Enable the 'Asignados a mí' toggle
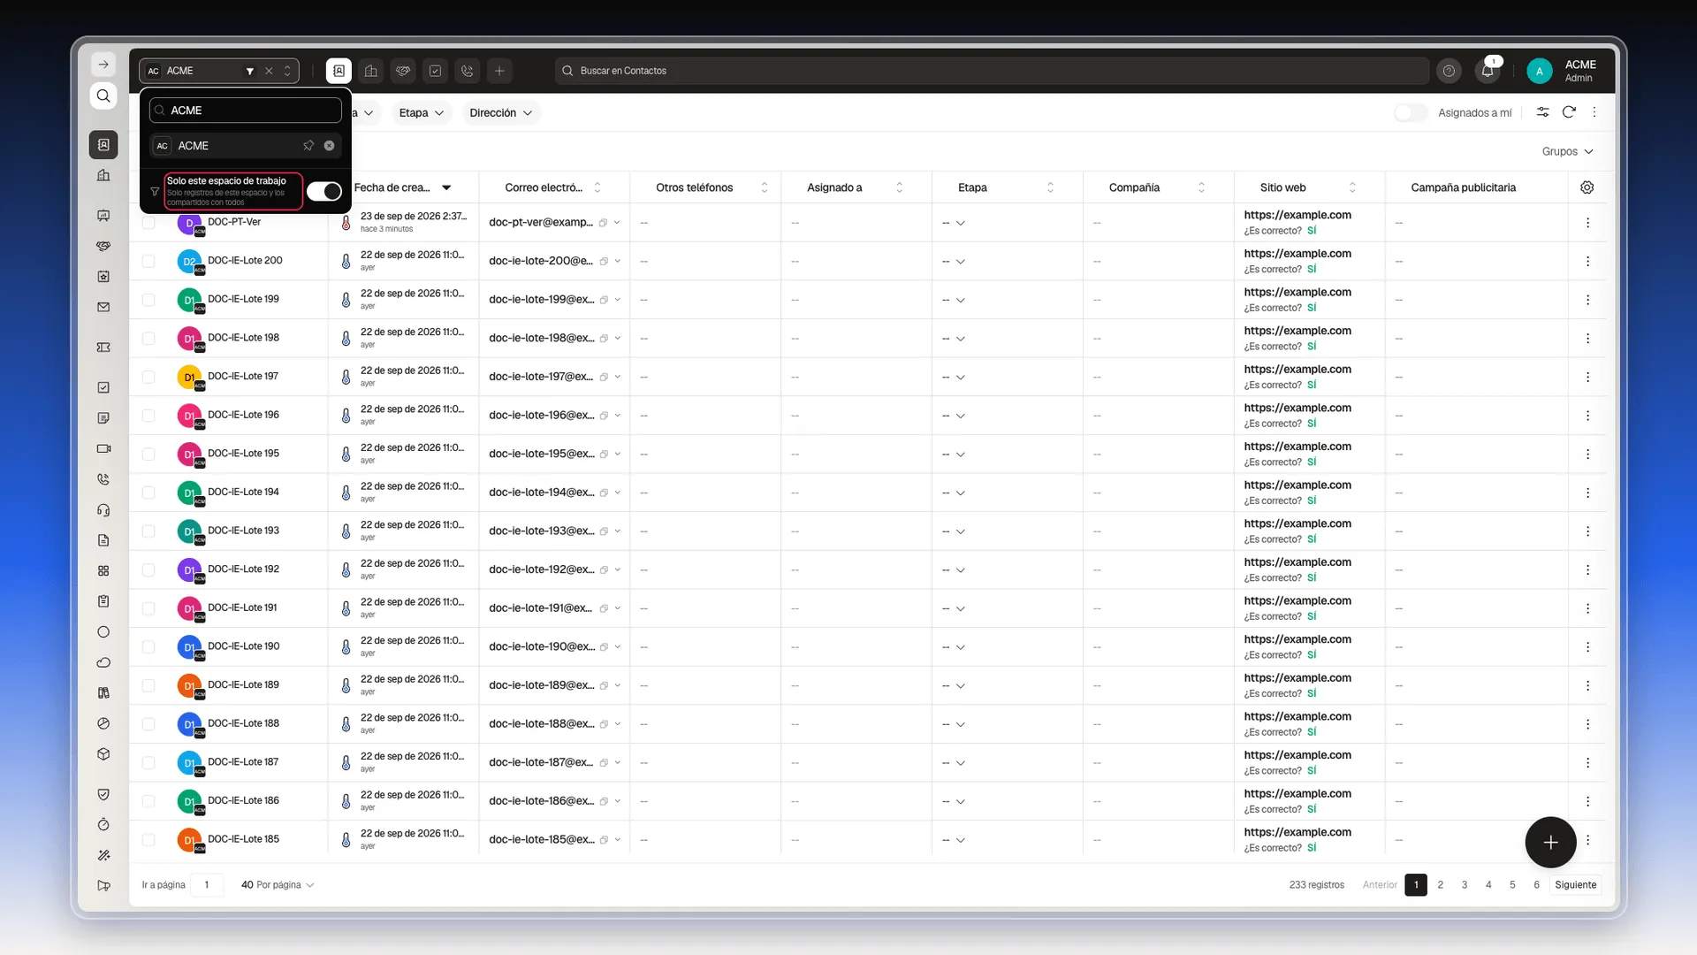The width and height of the screenshot is (1697, 955). (1411, 112)
